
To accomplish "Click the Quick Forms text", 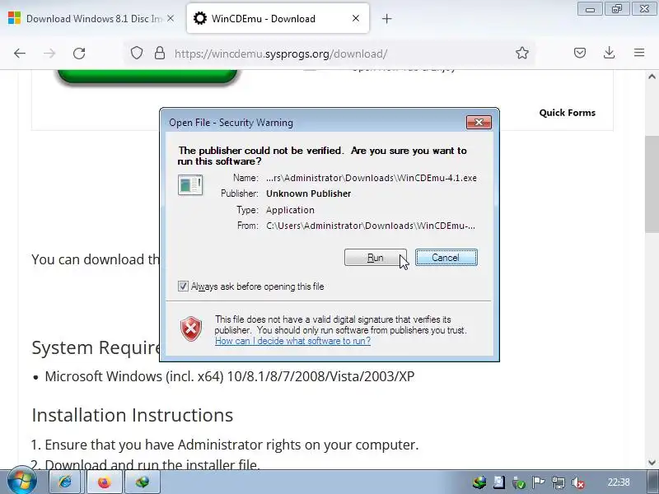I will 568,113.
